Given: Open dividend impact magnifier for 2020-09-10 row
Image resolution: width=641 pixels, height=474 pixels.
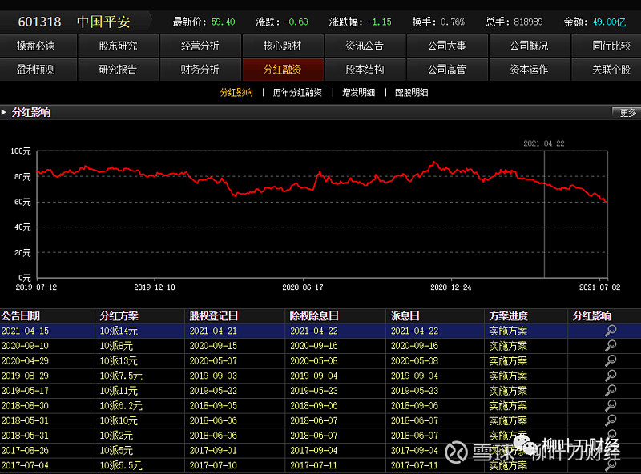Looking at the screenshot, I should click(611, 346).
